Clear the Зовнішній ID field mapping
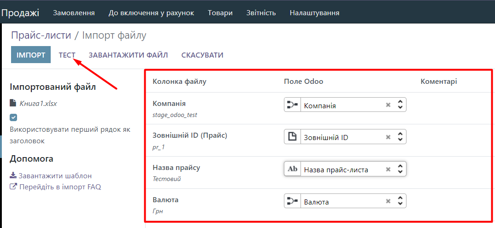 (388, 137)
